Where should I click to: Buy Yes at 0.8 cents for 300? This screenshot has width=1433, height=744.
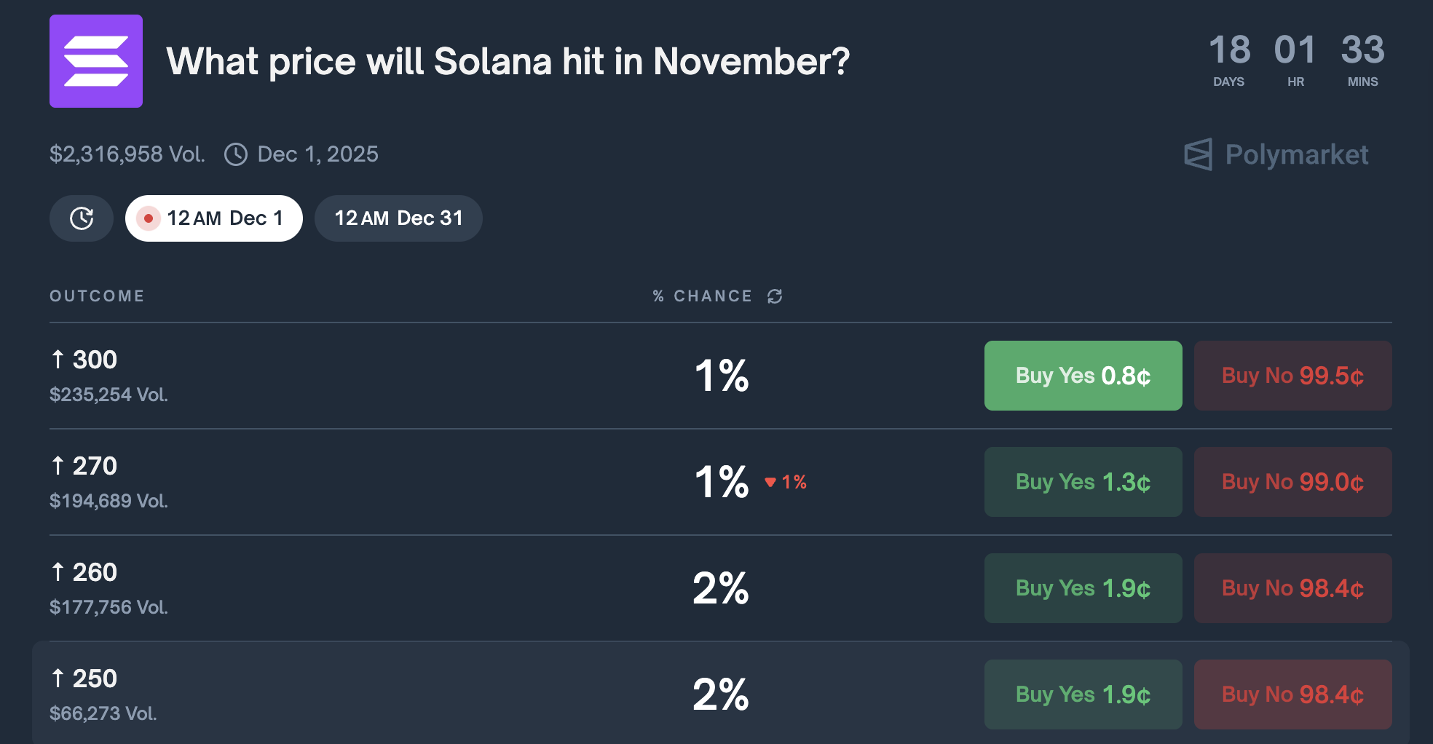coord(1083,376)
